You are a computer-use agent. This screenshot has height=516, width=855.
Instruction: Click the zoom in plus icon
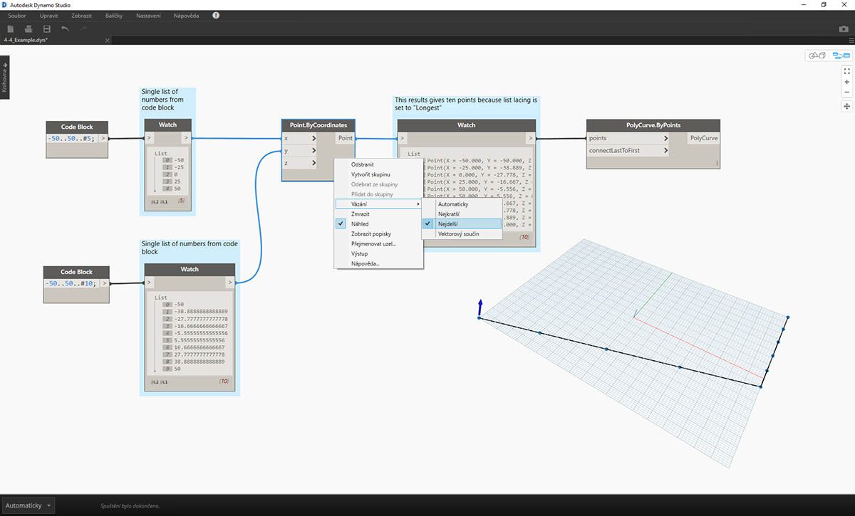click(x=847, y=82)
